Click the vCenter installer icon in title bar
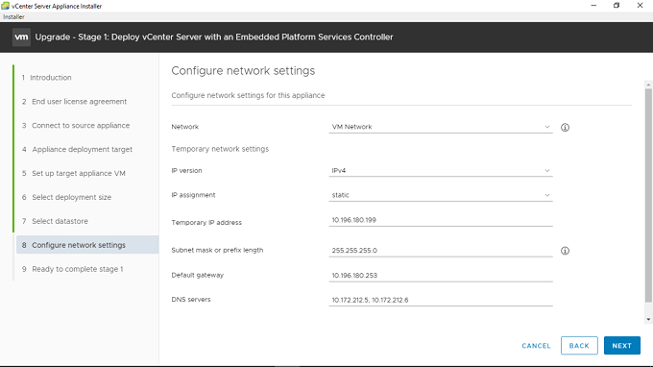The image size is (653, 367). (6, 6)
